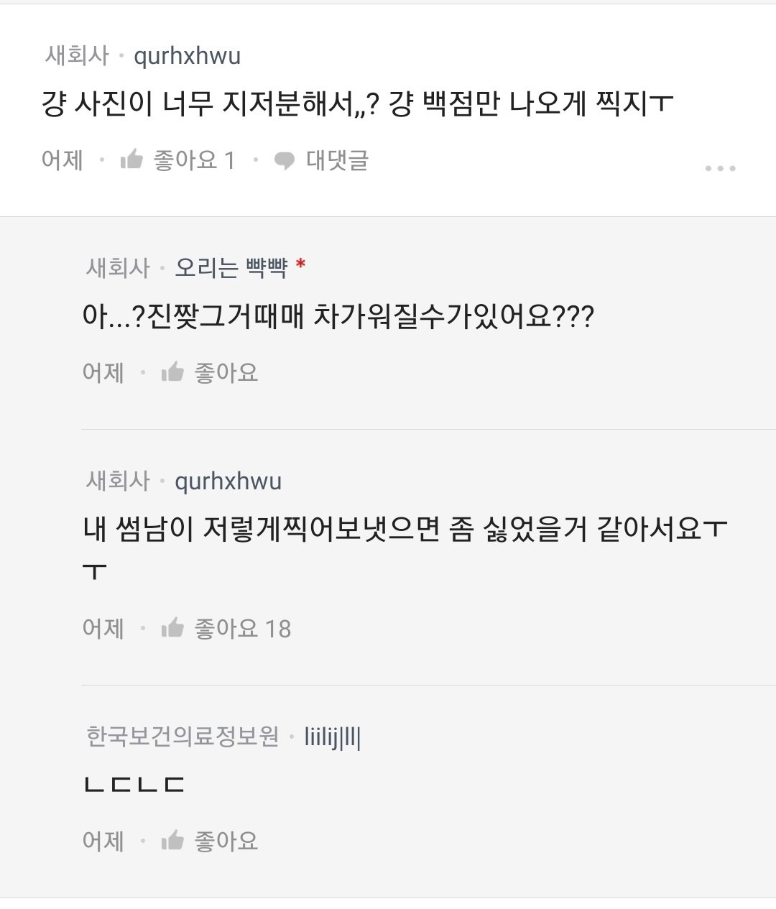Select 새회사 label on the top comment
Viewport: 776px width, 909px height.
point(77,56)
